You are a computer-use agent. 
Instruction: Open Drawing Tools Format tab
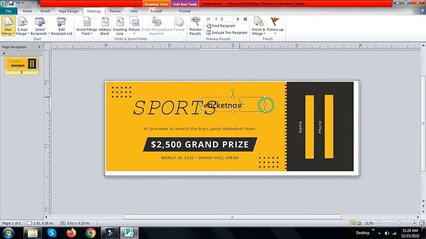click(x=156, y=11)
